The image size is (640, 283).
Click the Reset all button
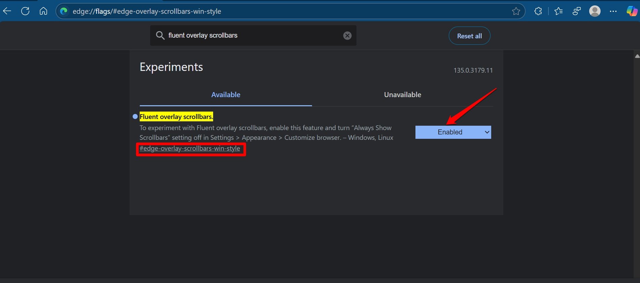point(469,36)
